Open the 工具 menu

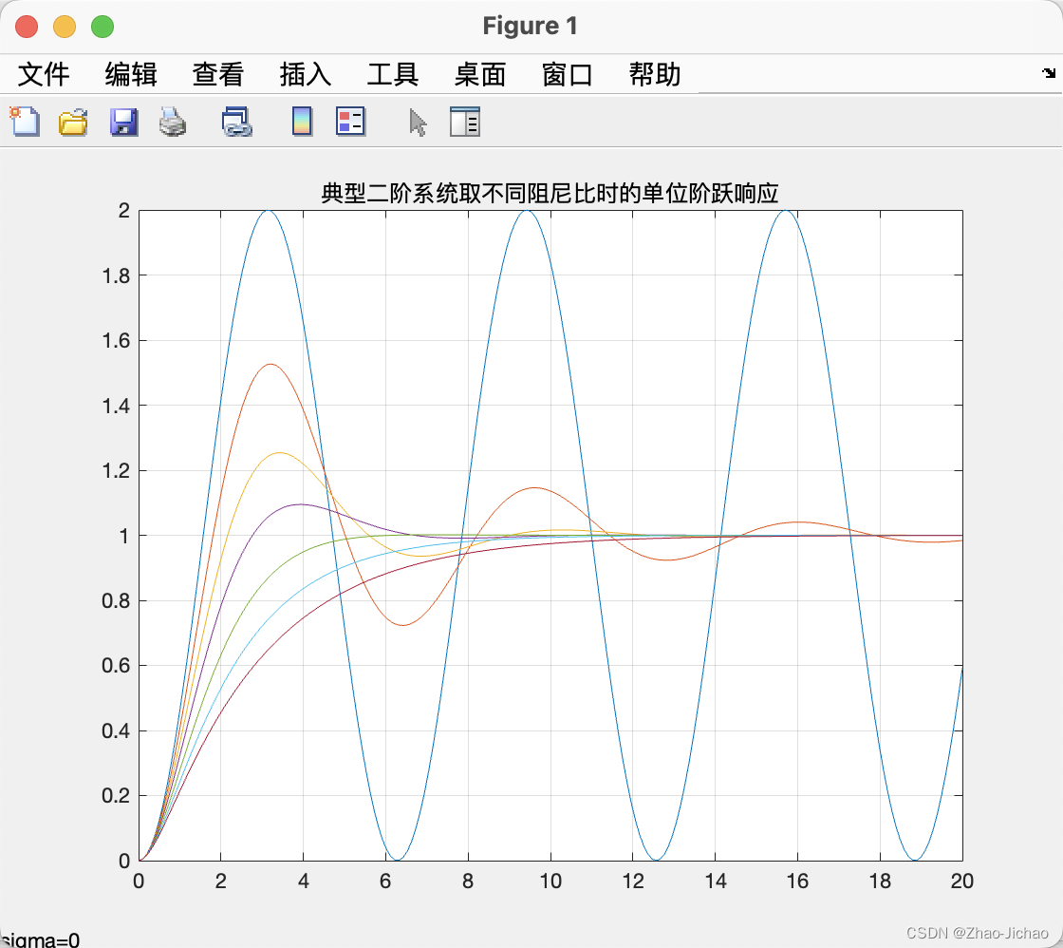pos(393,74)
